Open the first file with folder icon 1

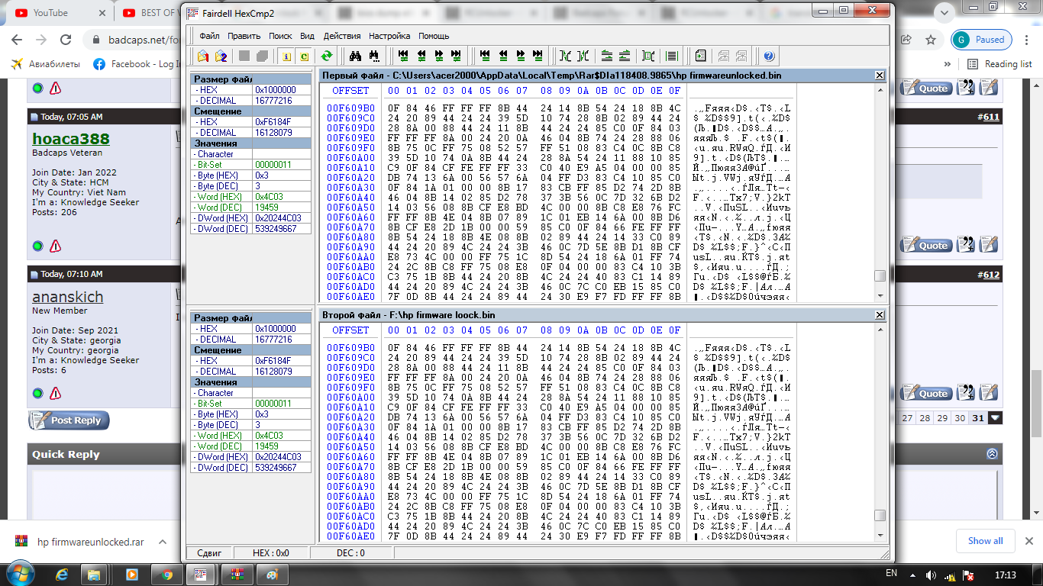(203, 56)
